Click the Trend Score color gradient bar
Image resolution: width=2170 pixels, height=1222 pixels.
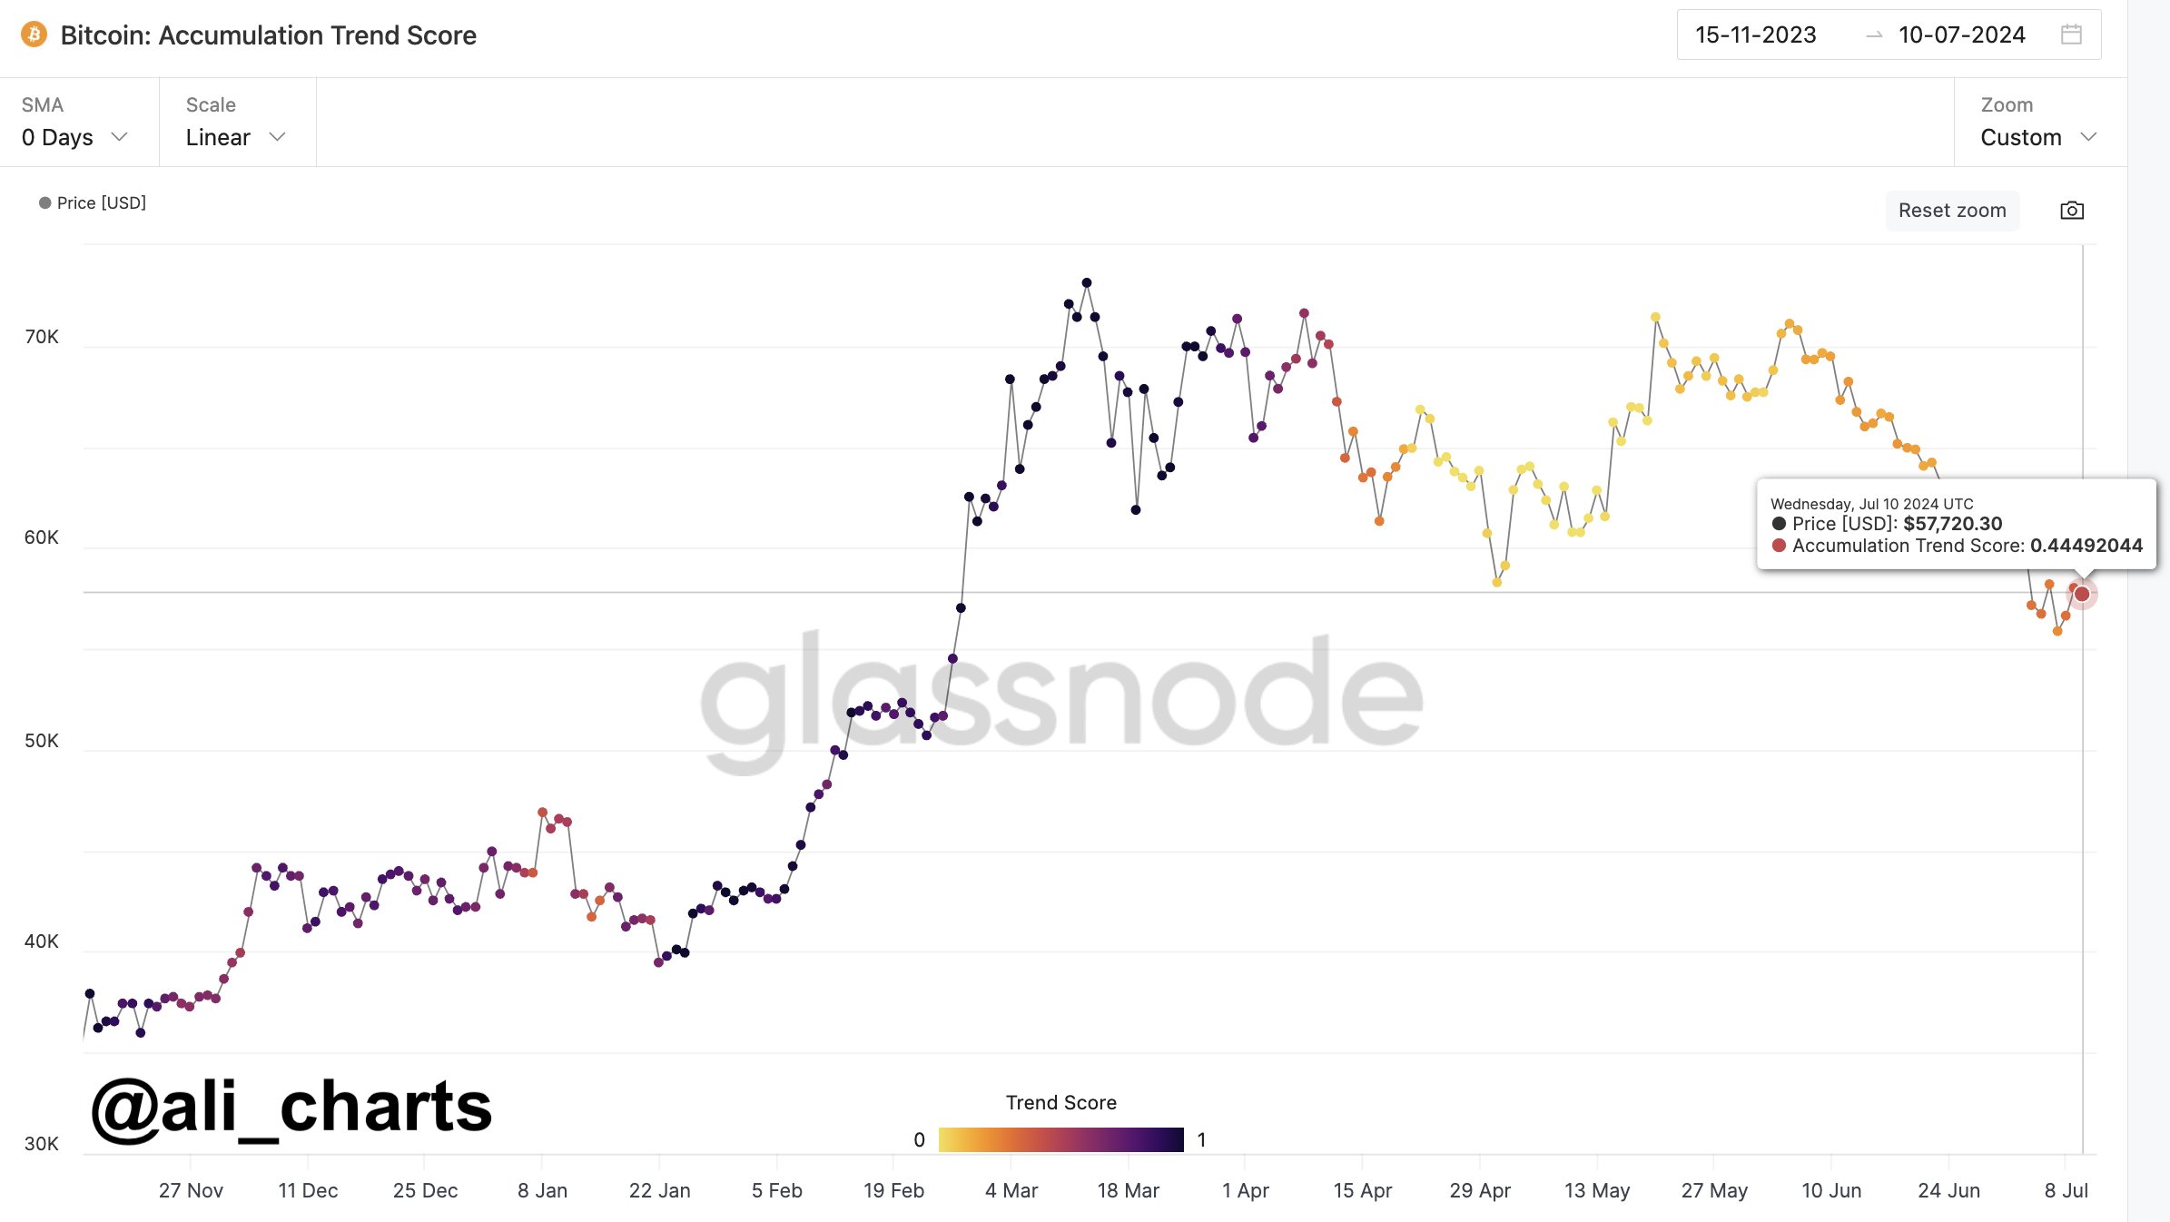(x=1060, y=1139)
